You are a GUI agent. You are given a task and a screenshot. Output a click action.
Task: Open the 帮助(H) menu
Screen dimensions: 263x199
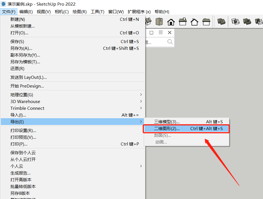click(x=162, y=12)
